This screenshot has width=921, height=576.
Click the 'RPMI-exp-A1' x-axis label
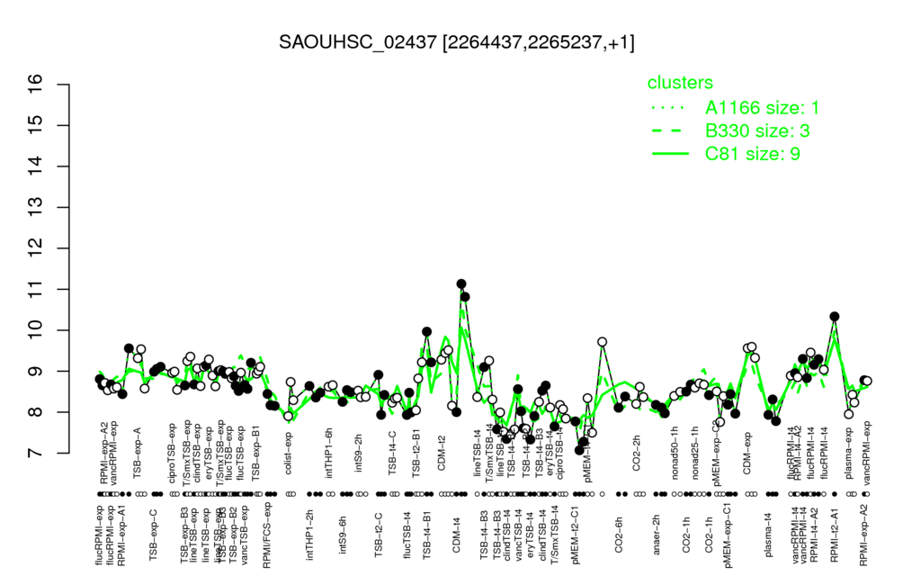(121, 536)
